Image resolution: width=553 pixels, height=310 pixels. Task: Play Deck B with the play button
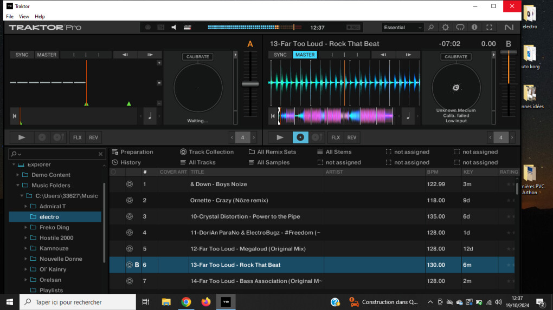click(280, 137)
